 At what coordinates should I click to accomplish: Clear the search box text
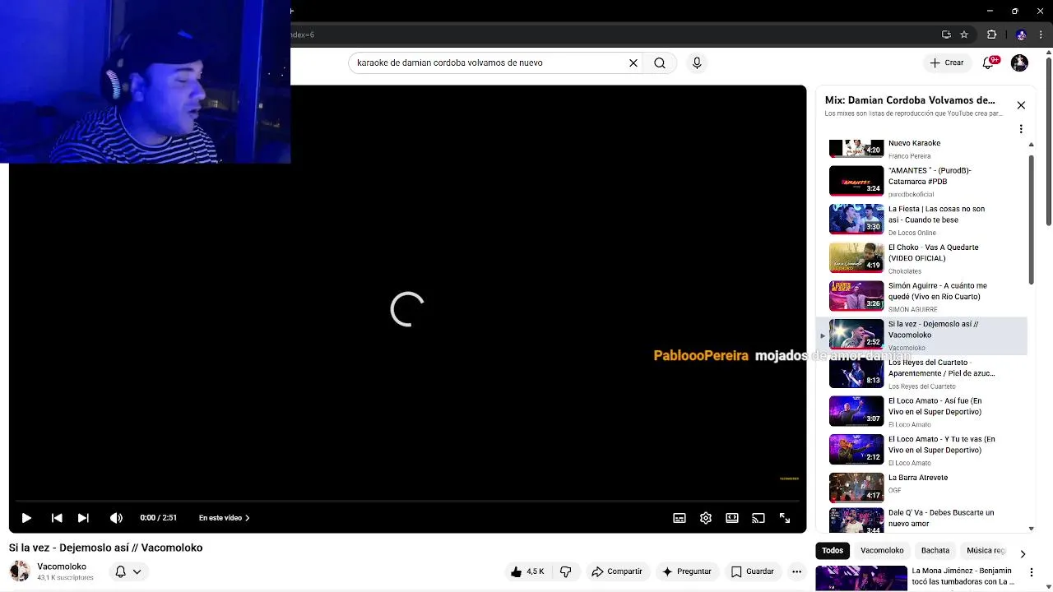(x=633, y=62)
